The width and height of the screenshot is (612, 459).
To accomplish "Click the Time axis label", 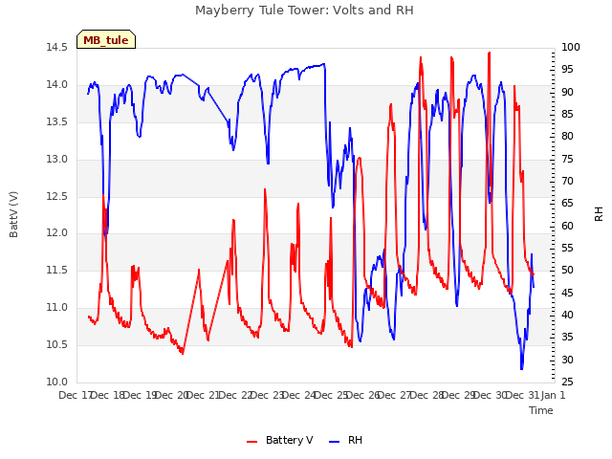I will [x=541, y=410].
